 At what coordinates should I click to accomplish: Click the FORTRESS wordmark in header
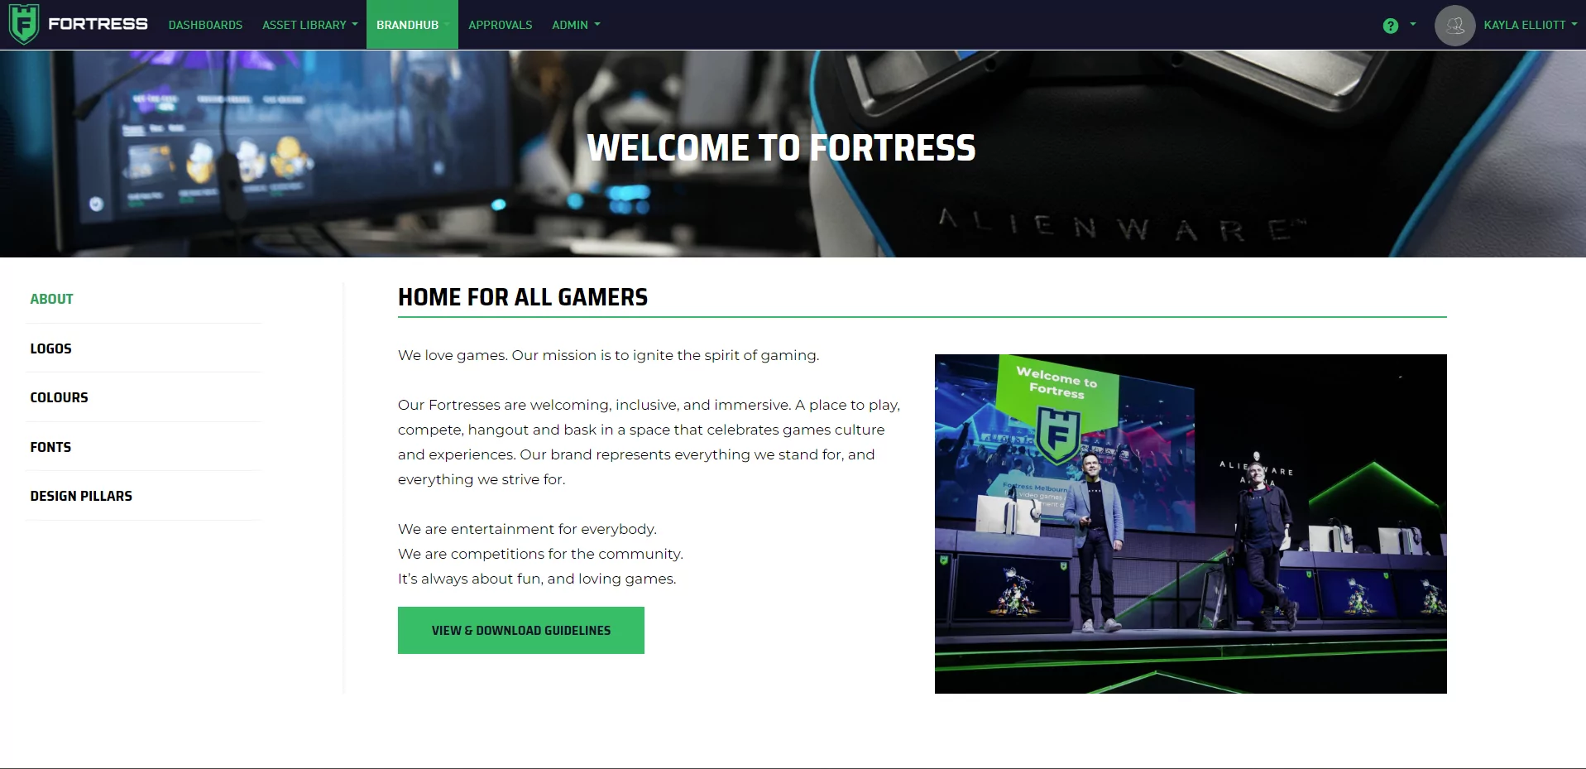point(98,24)
